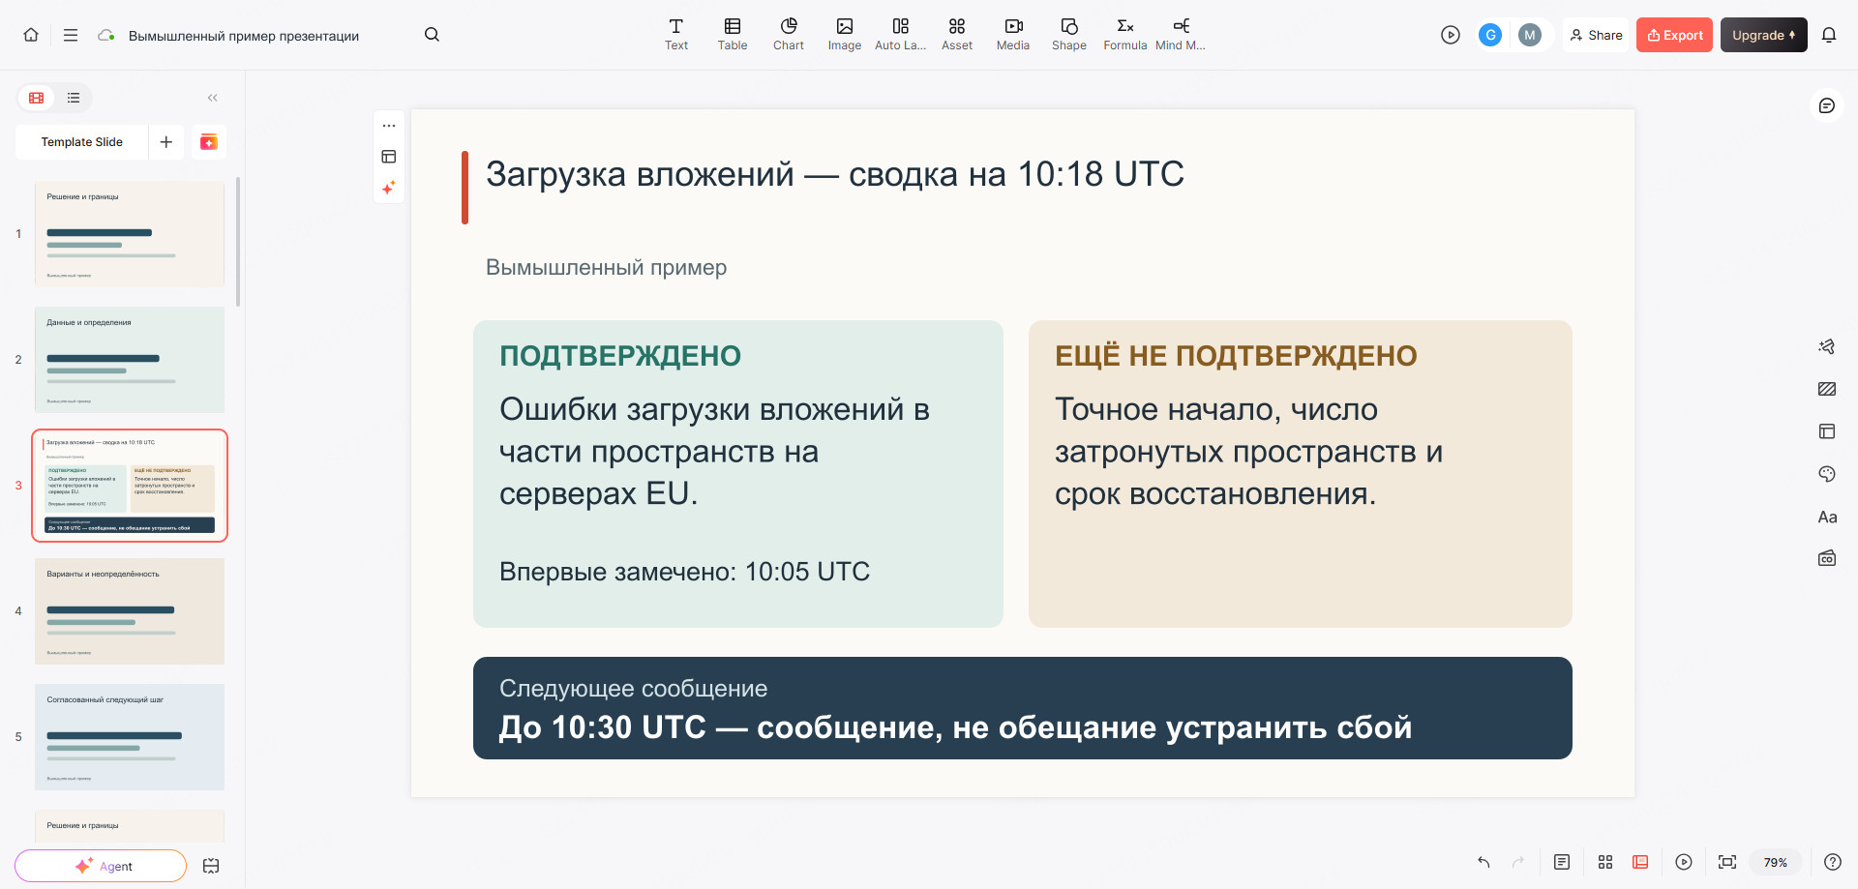Undo the last action
The image size is (1858, 889).
[x=1483, y=862]
